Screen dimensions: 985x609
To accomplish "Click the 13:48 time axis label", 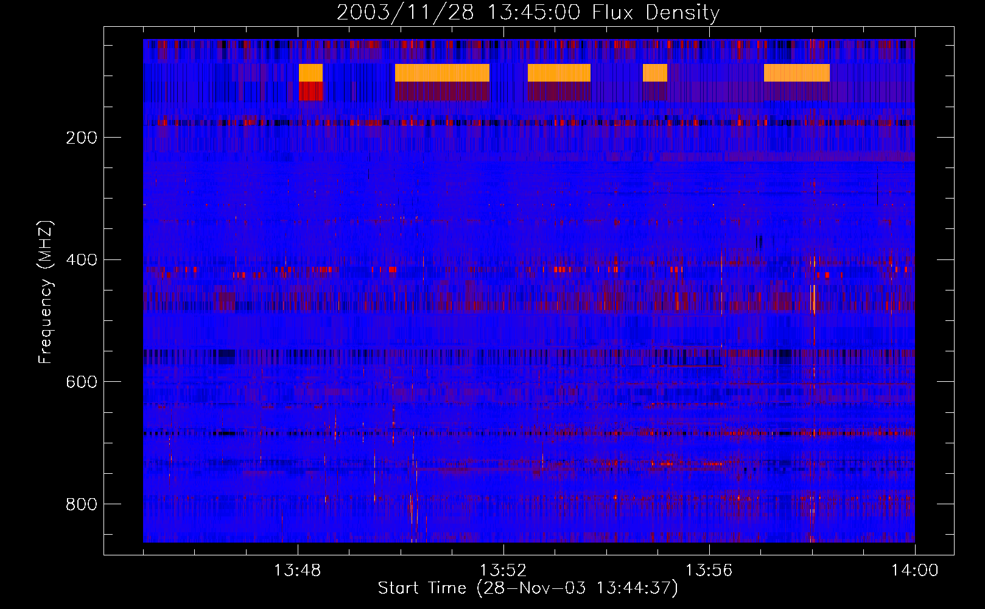I will point(297,571).
